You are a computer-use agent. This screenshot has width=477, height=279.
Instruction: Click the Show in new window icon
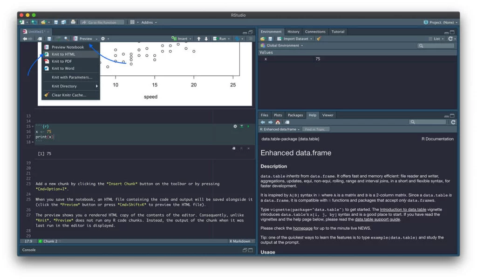tap(40, 39)
